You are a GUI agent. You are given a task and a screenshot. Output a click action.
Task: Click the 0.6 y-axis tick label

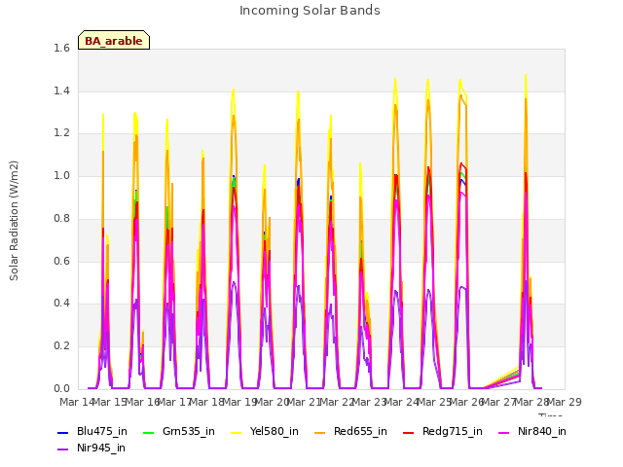click(x=61, y=261)
